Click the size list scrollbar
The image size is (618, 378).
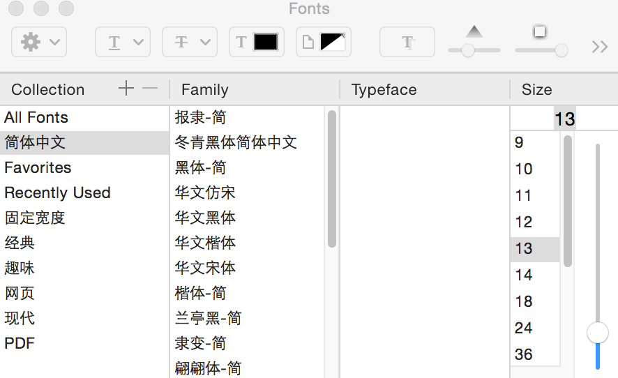click(x=568, y=201)
